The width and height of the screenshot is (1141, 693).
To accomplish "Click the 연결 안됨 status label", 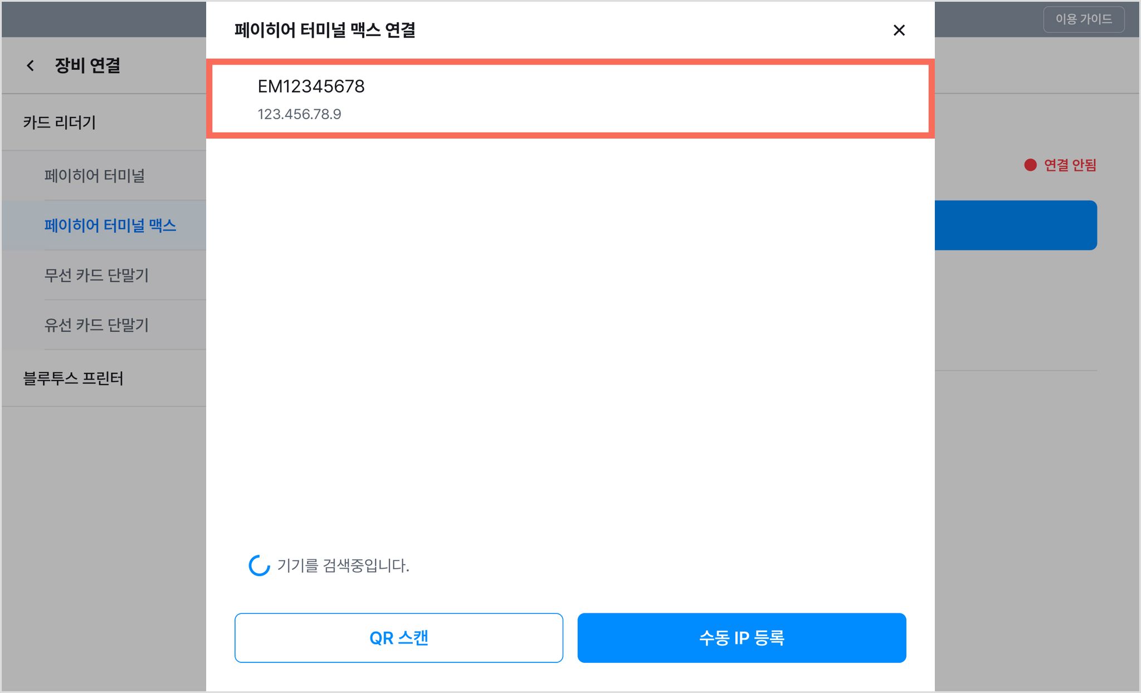I will [x=1070, y=165].
